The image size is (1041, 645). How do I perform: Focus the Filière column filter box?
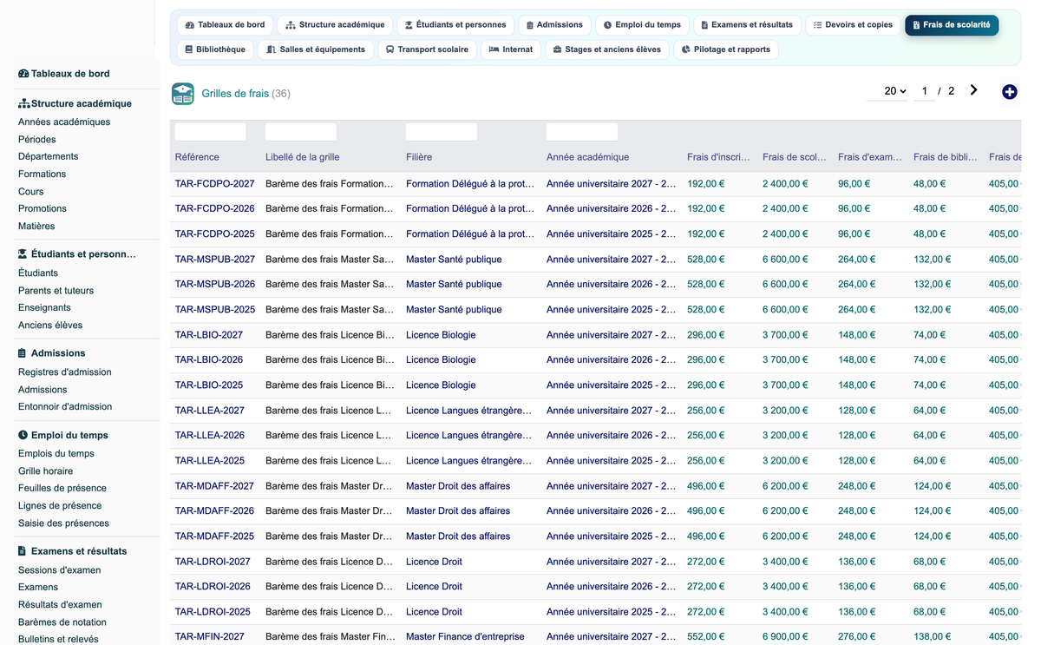tap(442, 132)
